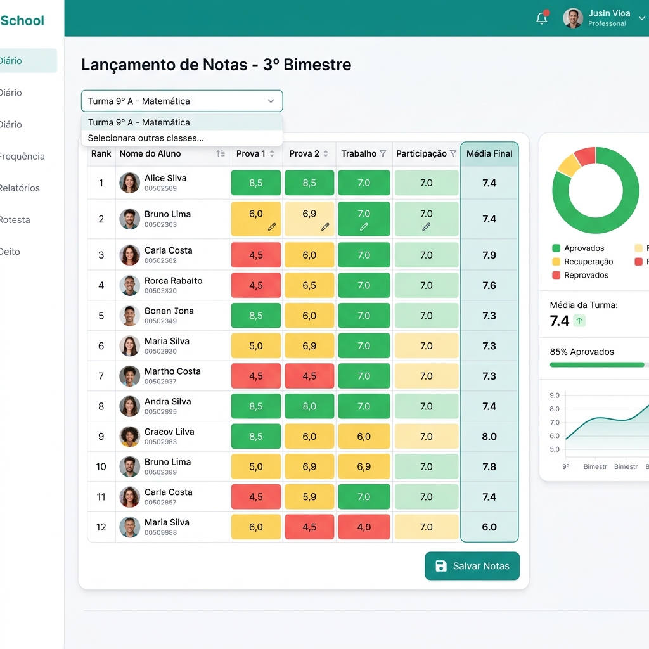Choose Selecionara outras classes option
This screenshot has width=649, height=649.
[x=182, y=138]
